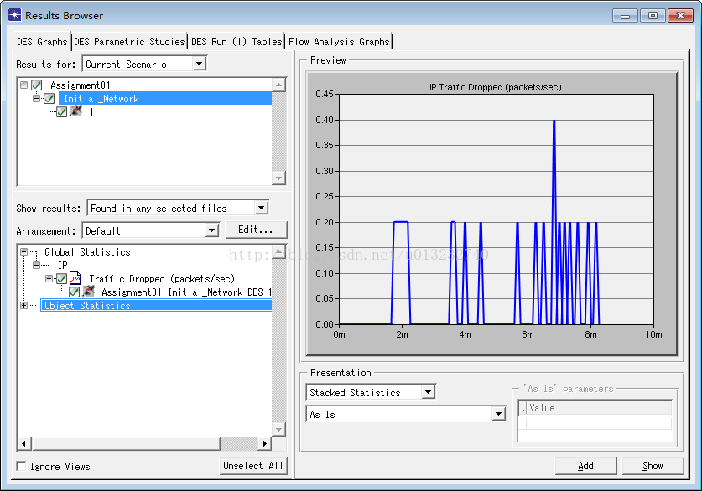This screenshot has width=702, height=491.
Task: Click the Show button
Action: (653, 466)
